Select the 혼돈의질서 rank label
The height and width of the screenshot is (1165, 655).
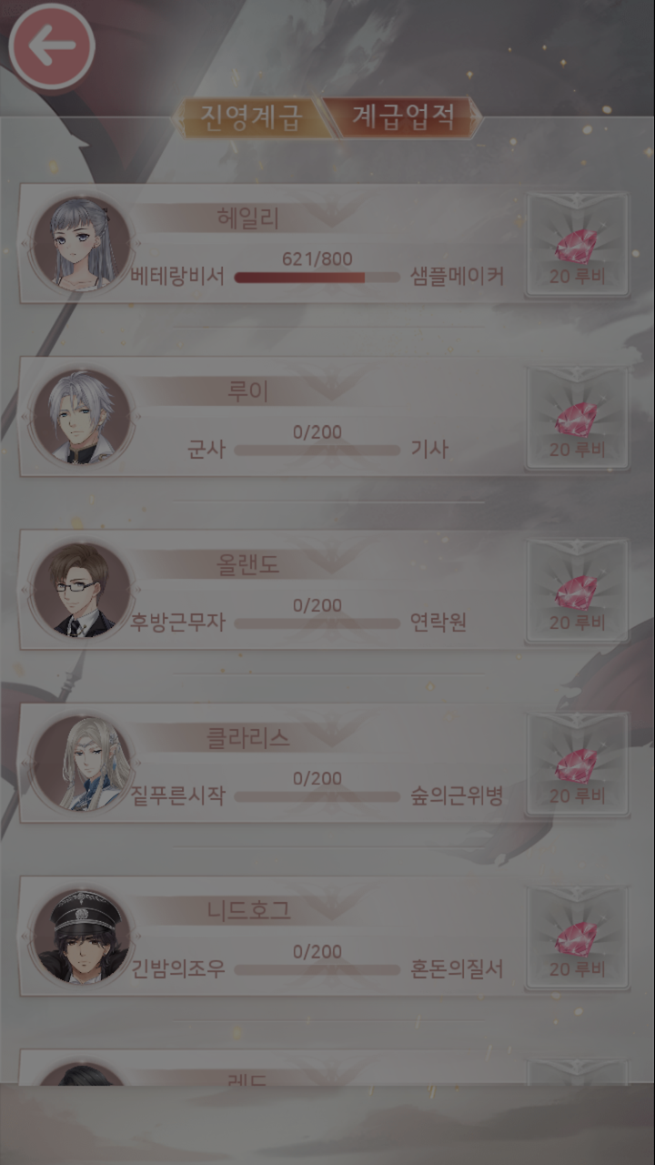457,968
